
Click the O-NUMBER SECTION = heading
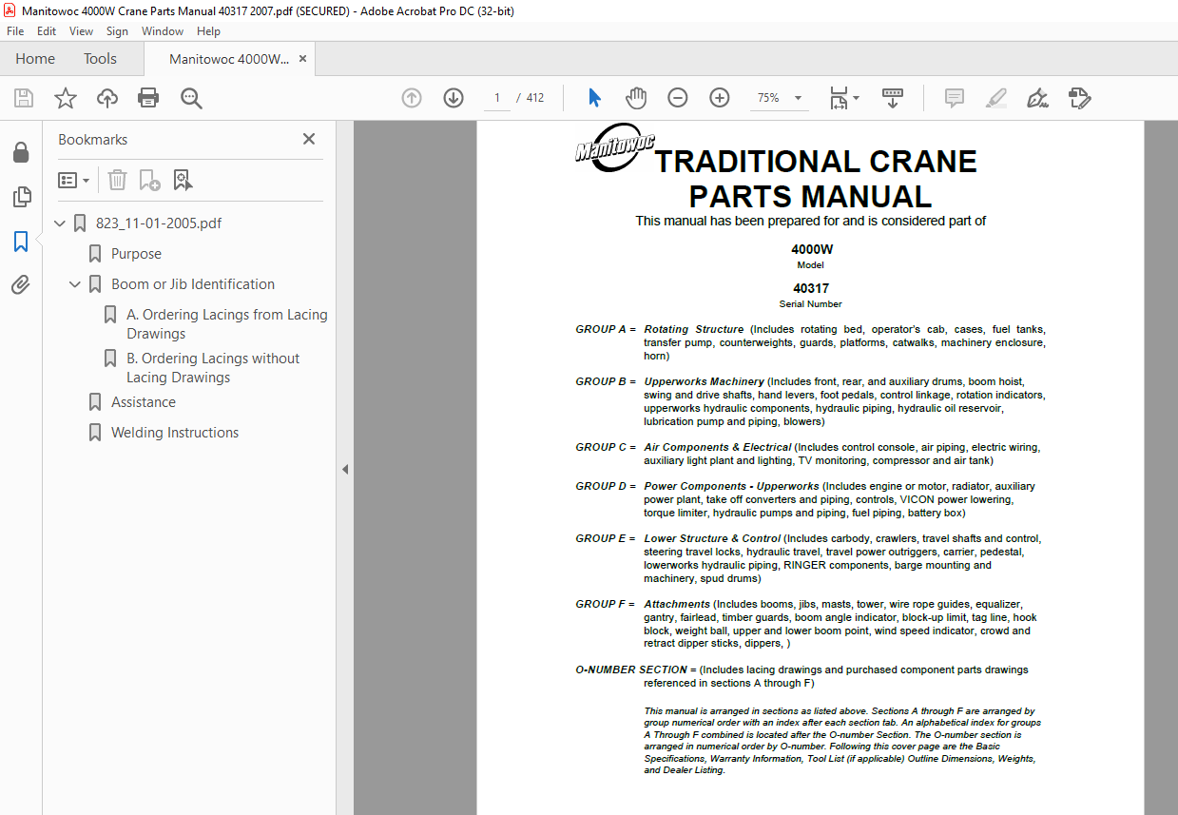(x=636, y=669)
